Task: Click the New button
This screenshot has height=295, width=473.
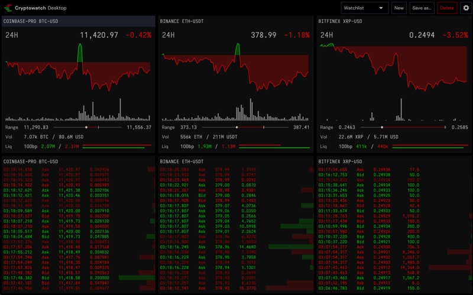Action: pyautogui.click(x=399, y=8)
